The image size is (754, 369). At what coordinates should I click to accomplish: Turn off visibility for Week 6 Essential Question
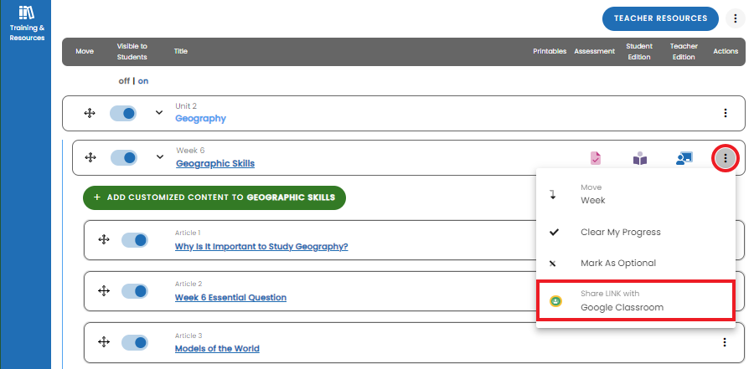tap(135, 291)
